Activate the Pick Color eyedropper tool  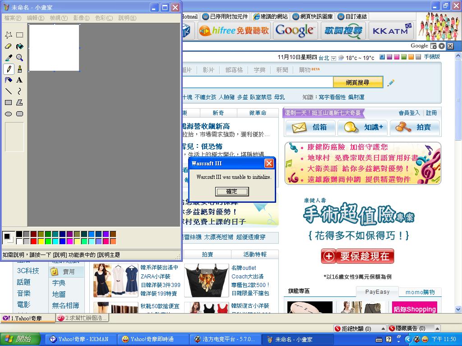(9, 58)
